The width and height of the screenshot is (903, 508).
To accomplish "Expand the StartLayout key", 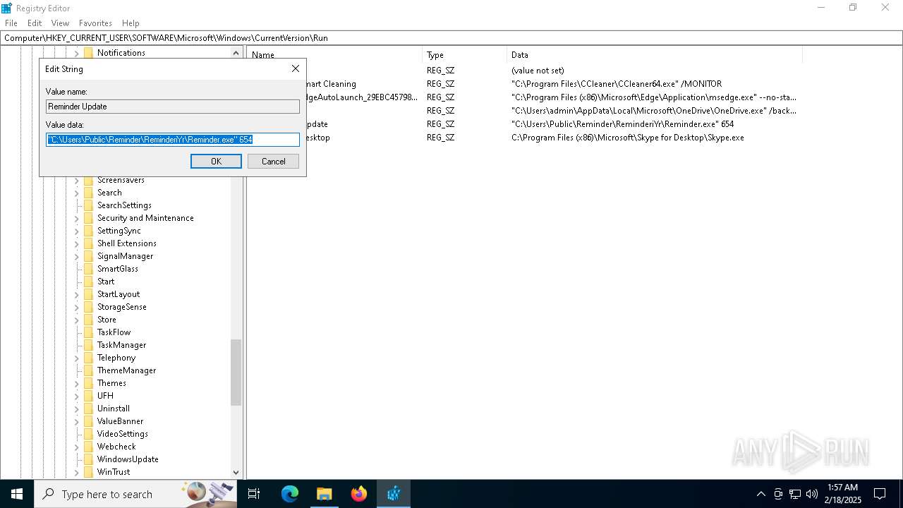I will (77, 294).
